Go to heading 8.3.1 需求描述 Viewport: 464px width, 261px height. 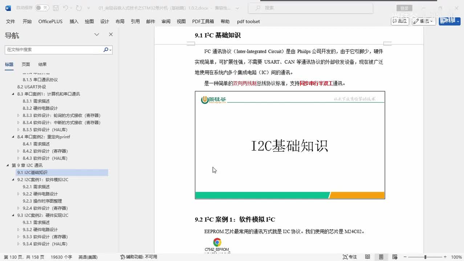click(36, 101)
